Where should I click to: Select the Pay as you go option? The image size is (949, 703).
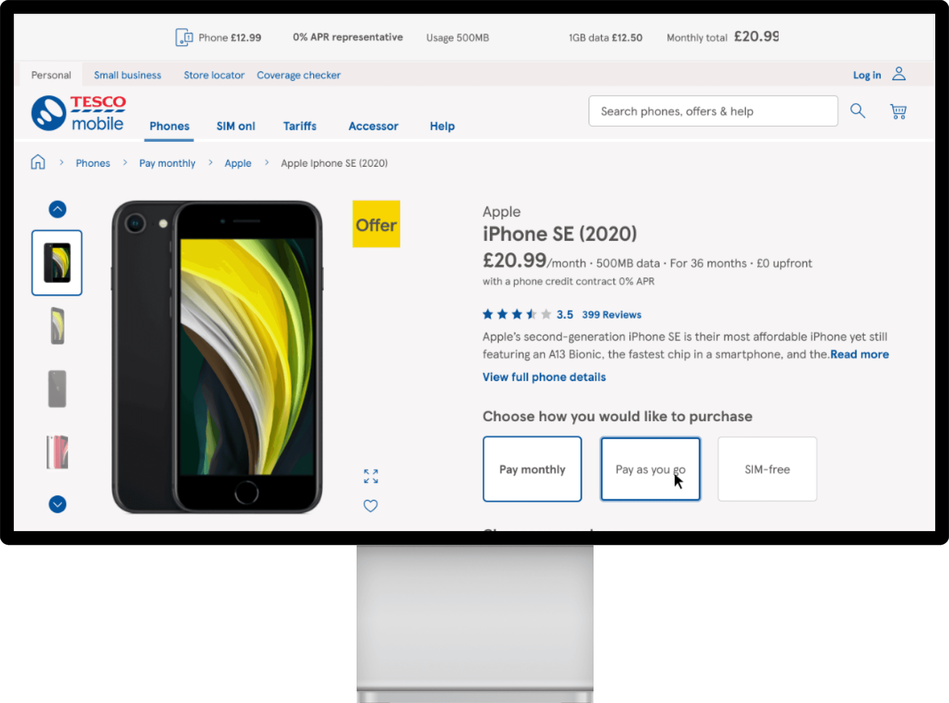(650, 469)
